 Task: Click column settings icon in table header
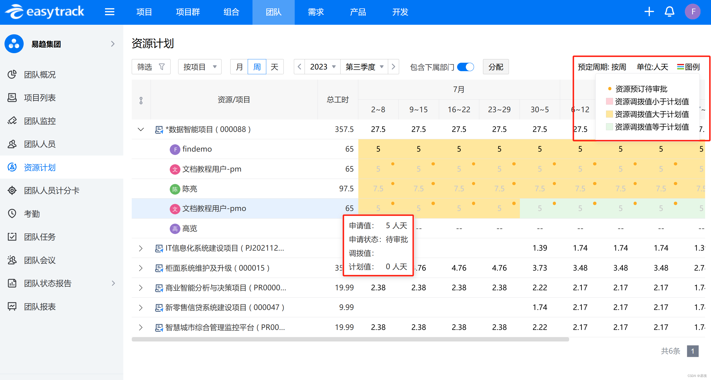tap(141, 100)
